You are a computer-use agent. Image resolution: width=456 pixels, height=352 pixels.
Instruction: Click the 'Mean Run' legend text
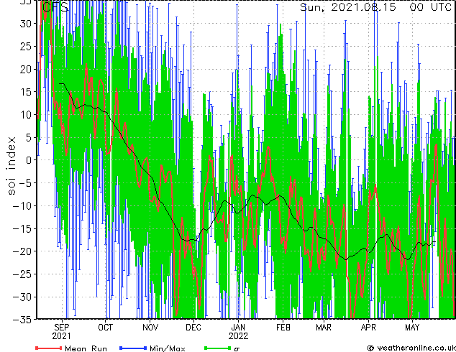[86, 348]
